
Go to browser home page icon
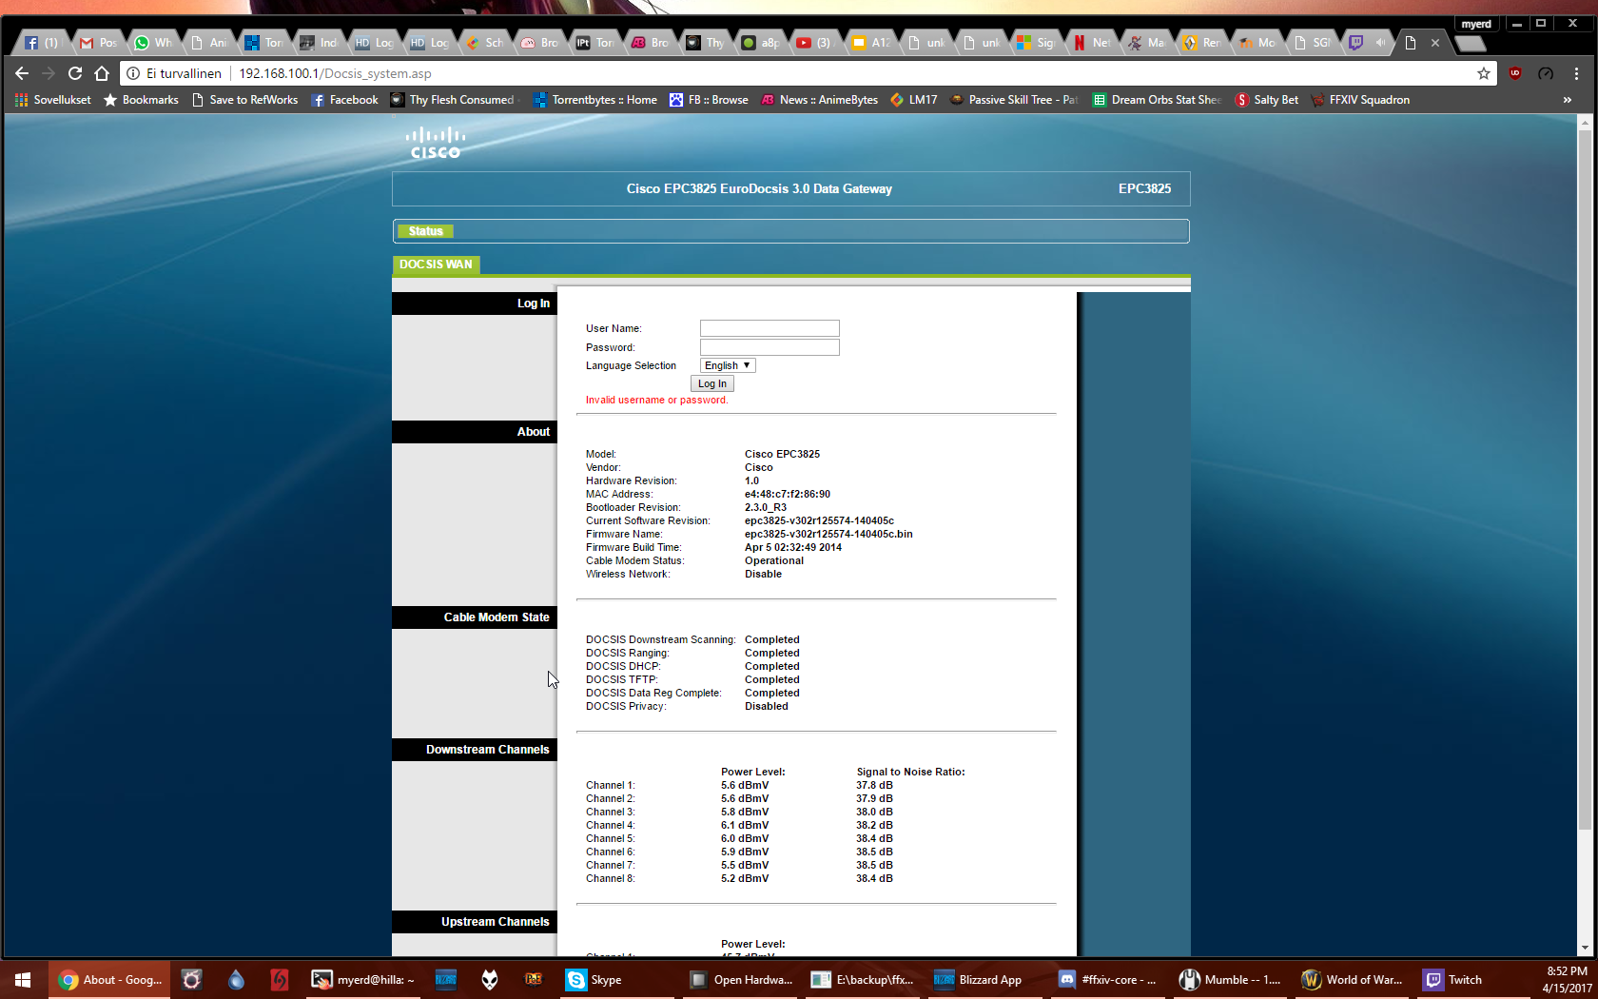coord(102,73)
